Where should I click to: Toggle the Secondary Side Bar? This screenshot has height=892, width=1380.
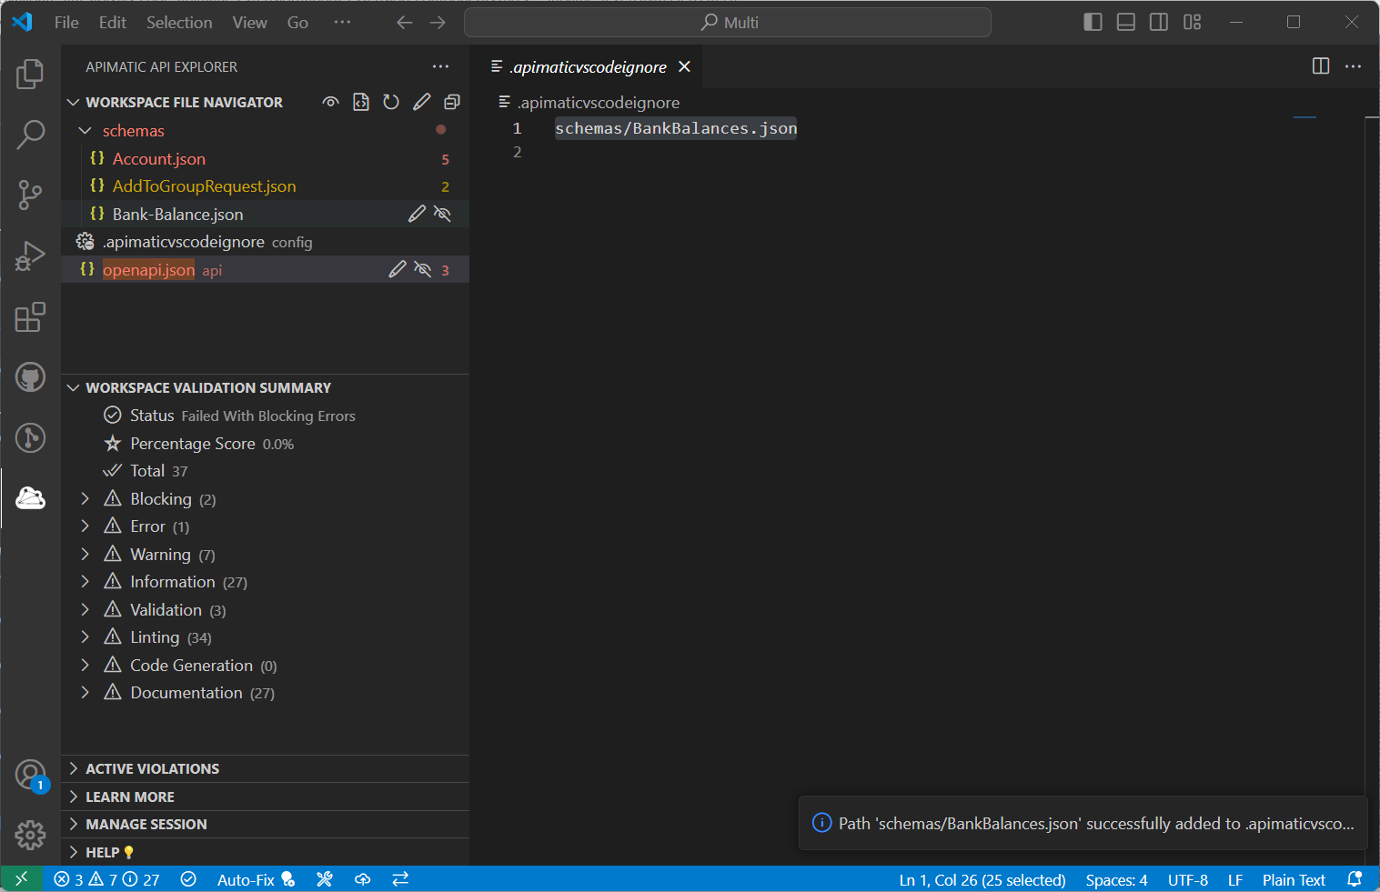pyautogui.click(x=1159, y=22)
